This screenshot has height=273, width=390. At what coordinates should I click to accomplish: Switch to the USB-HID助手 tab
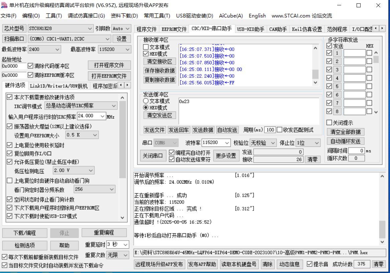(251, 29)
